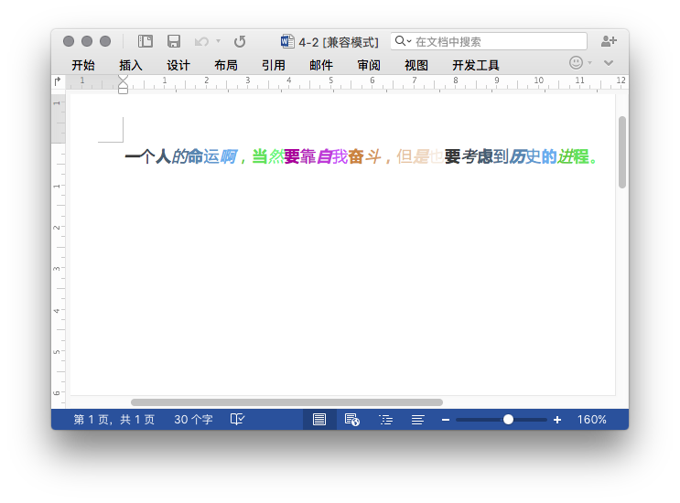Viewport: 680px width, 503px height.
Task: Open word count 30 个字
Action: (x=193, y=420)
